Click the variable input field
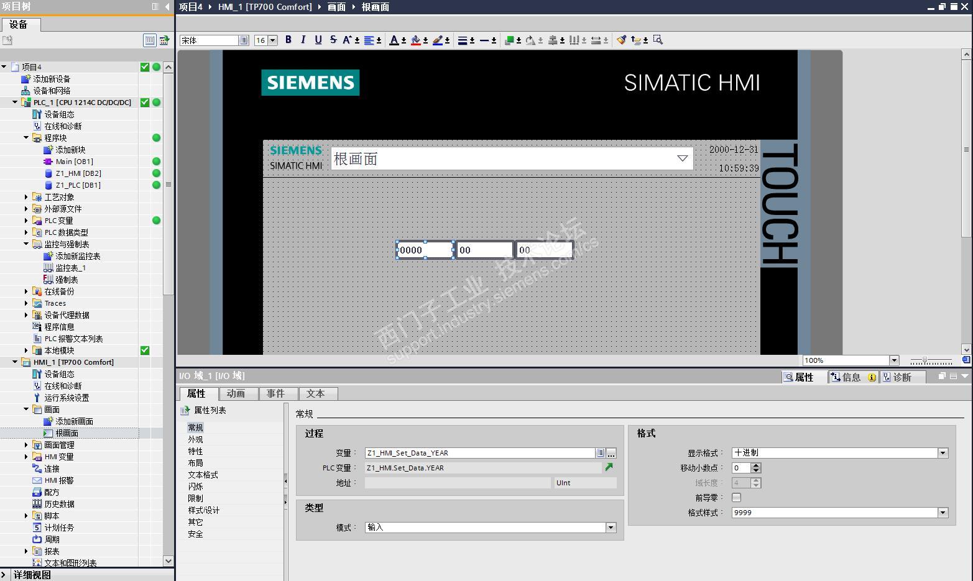The width and height of the screenshot is (973, 581). click(480, 453)
